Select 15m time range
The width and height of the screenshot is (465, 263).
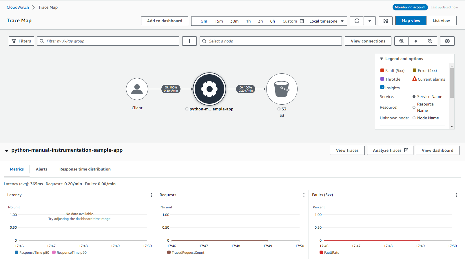coord(219,21)
